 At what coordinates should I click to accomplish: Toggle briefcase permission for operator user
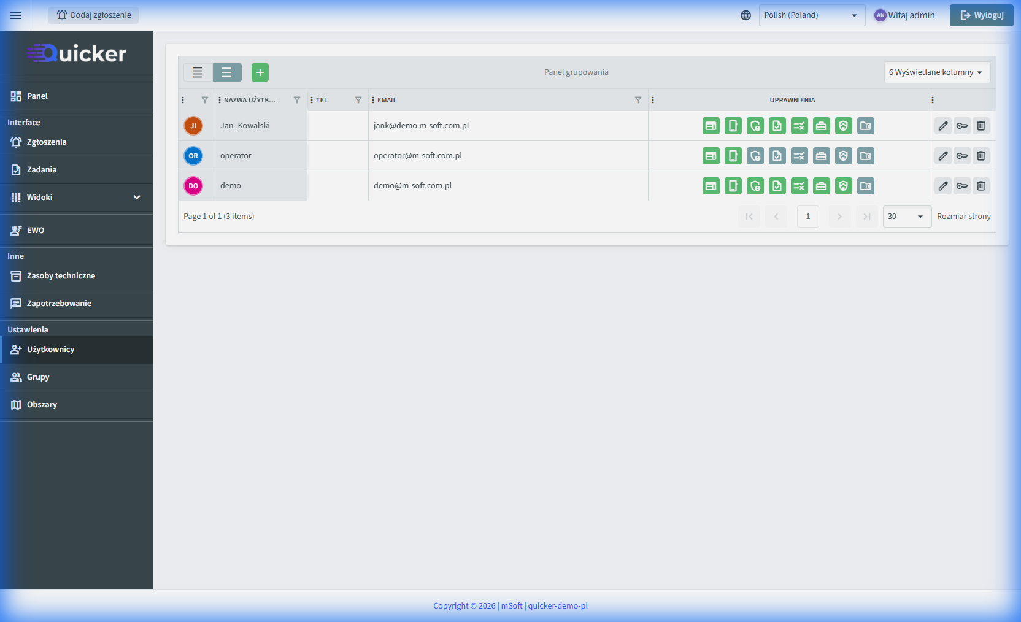coord(822,156)
